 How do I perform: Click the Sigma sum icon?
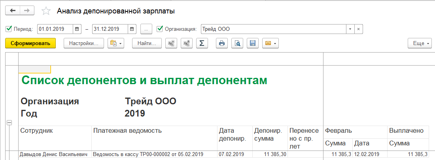tap(202, 43)
